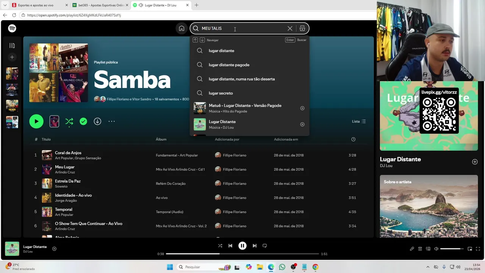Screen dimensions: 485x273
Task: Sort by duration clock icon header
Action: click(353, 139)
